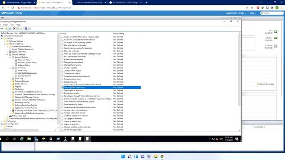Switch to the AD PREP FOREST PREP Google tab
The height and width of the screenshot is (160, 285).
pos(125,3)
